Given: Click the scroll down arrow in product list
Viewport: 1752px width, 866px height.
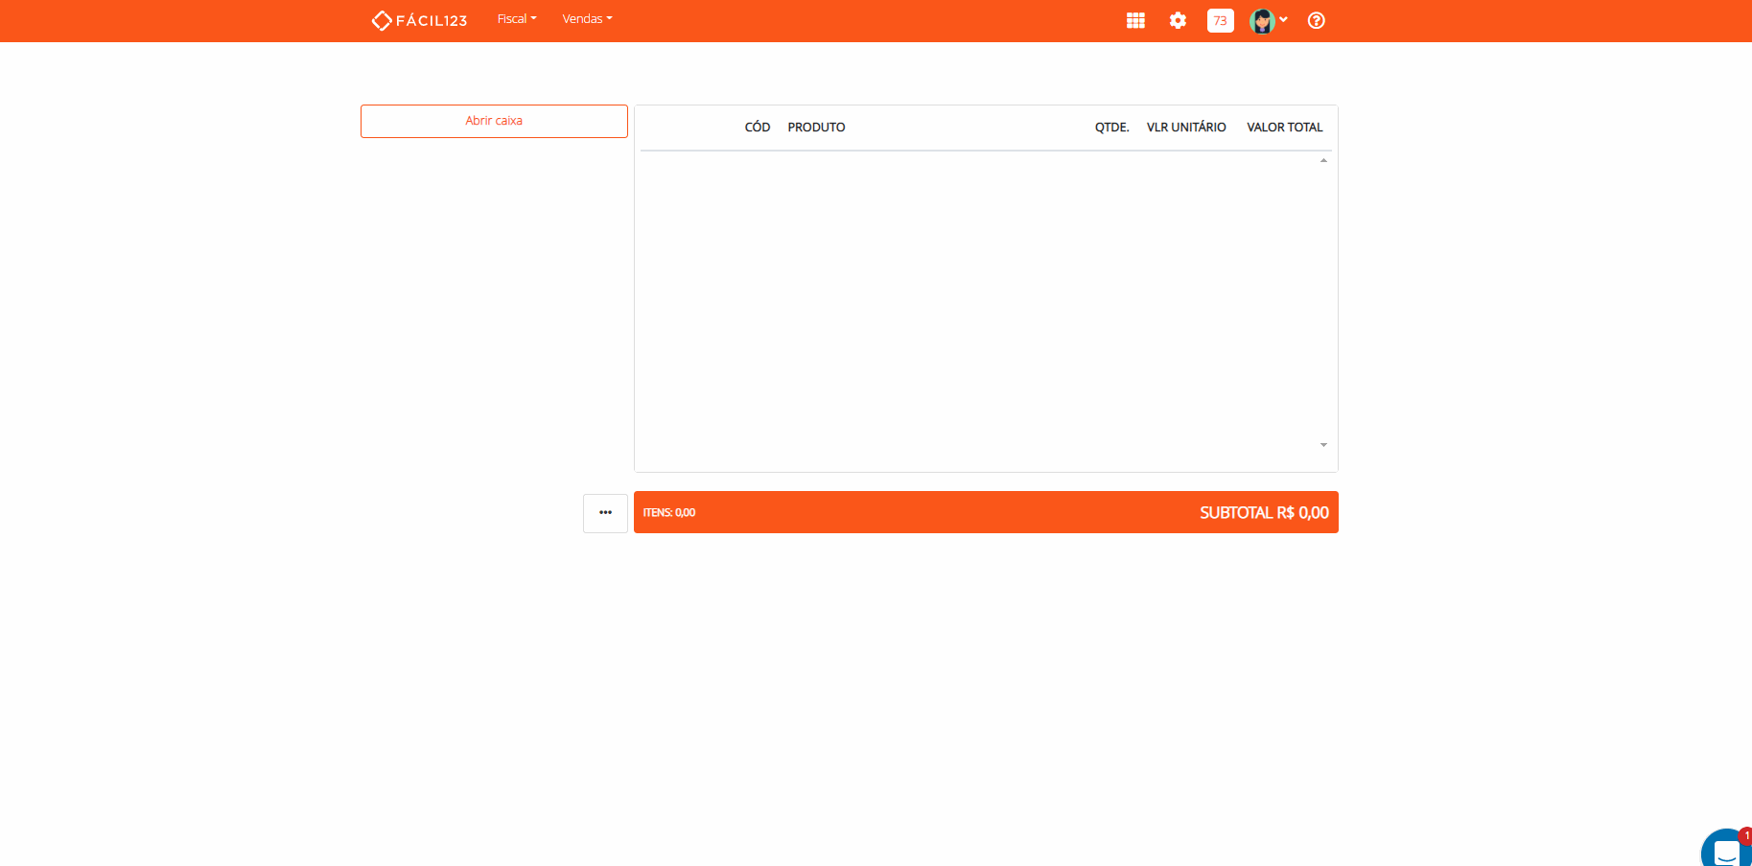Looking at the screenshot, I should (x=1323, y=445).
